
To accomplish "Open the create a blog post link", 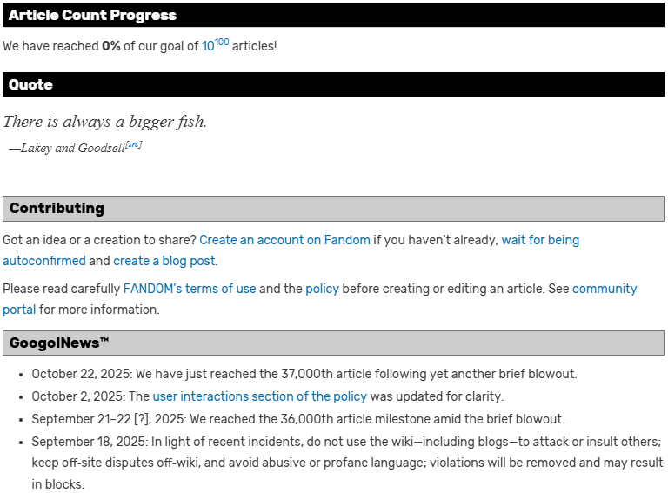I will (164, 261).
